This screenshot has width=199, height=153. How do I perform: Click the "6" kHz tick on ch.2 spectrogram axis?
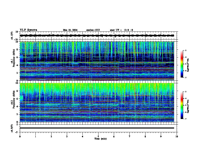(18, 99)
